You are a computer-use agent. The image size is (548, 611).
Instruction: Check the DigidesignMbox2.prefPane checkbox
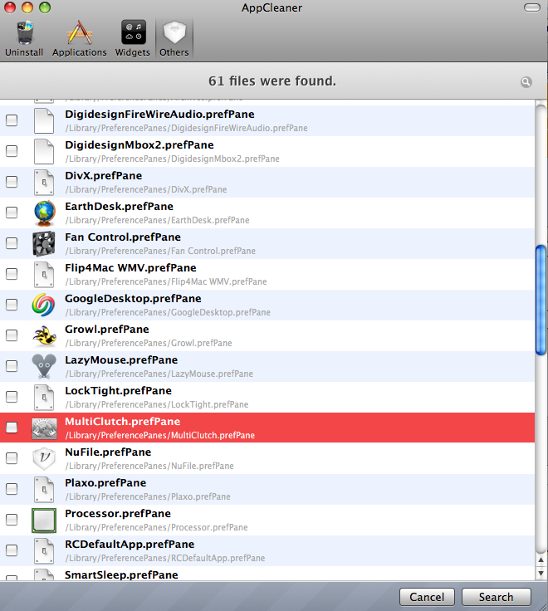12,151
